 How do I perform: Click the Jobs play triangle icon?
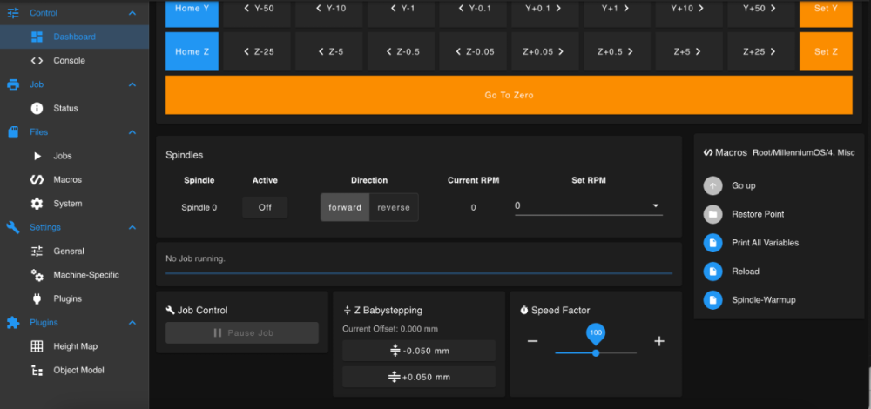[37, 156]
